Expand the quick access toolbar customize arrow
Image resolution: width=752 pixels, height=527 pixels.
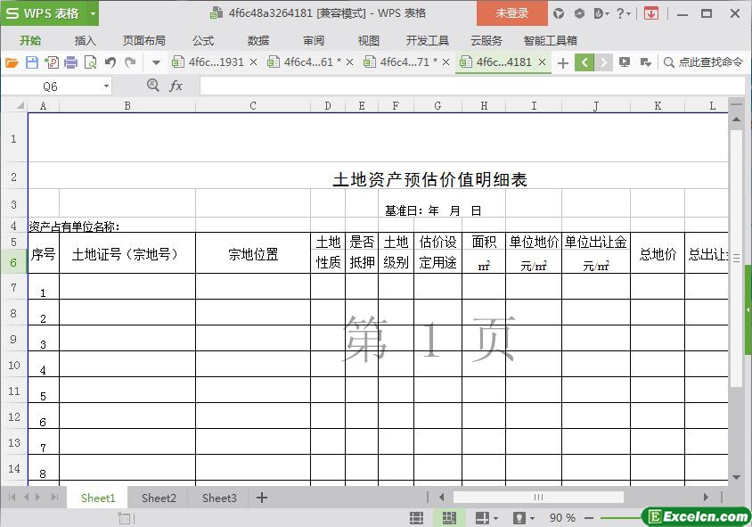[x=156, y=62]
